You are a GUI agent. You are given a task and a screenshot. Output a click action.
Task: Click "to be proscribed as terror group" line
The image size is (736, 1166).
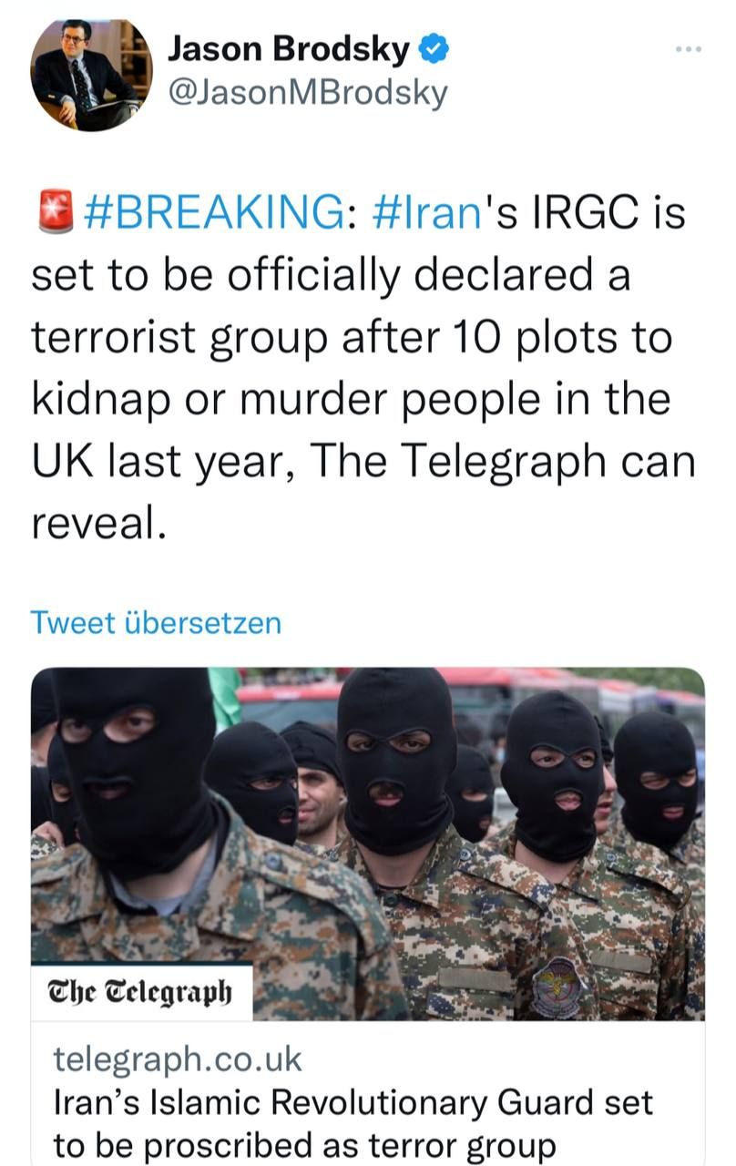click(x=304, y=1145)
